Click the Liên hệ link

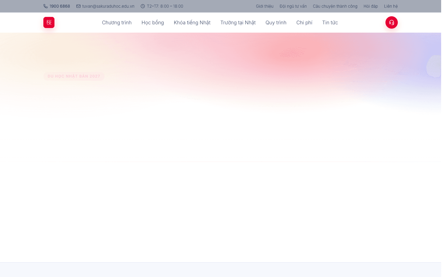391,6
